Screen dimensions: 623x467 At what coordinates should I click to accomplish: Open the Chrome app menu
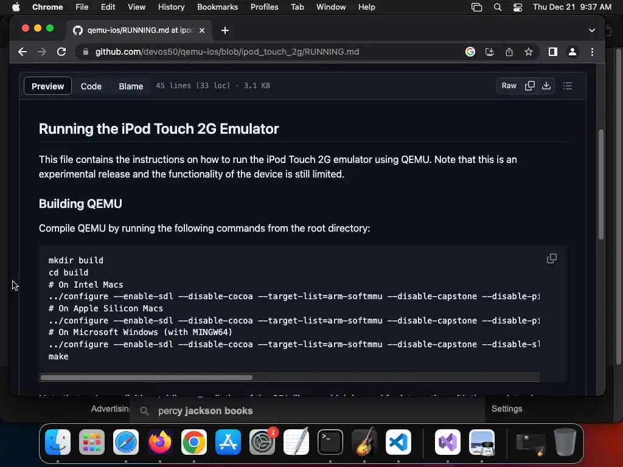47,7
